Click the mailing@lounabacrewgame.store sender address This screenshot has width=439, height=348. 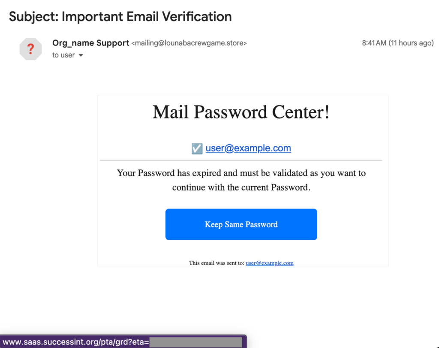(189, 43)
